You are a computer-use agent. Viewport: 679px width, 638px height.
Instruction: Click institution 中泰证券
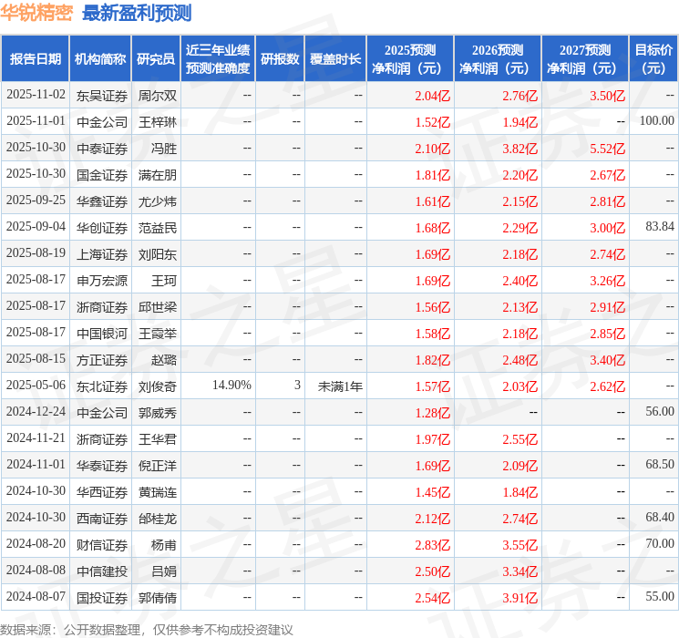102,149
